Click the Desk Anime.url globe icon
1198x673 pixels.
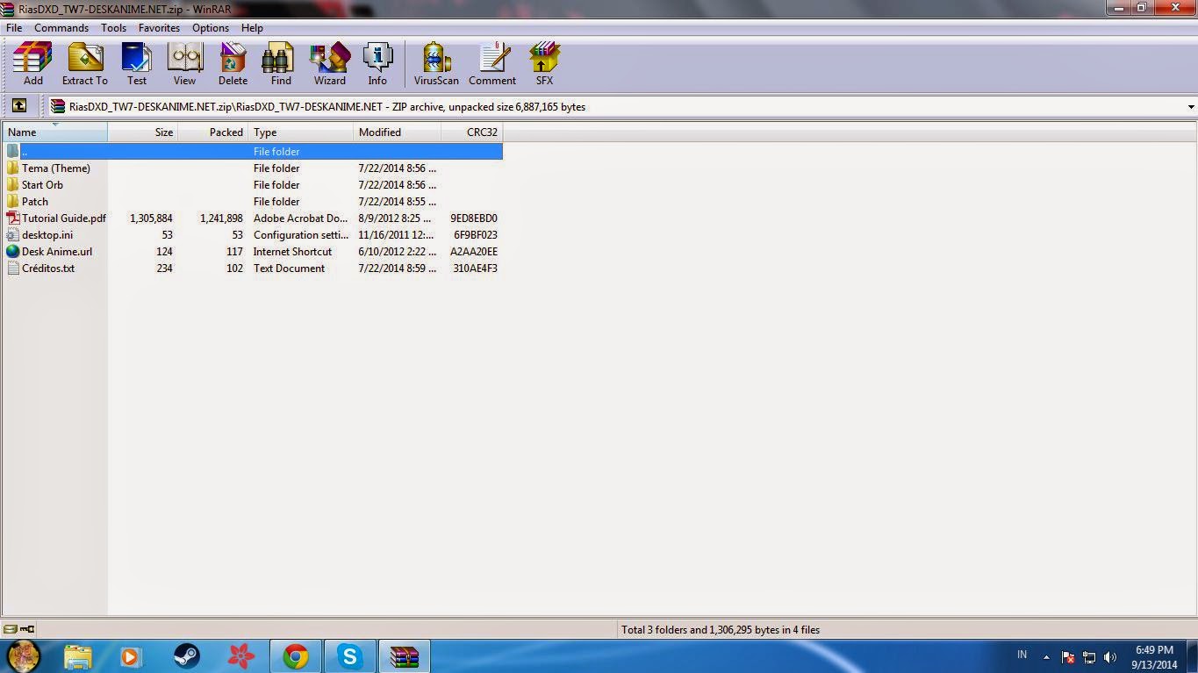click(12, 251)
